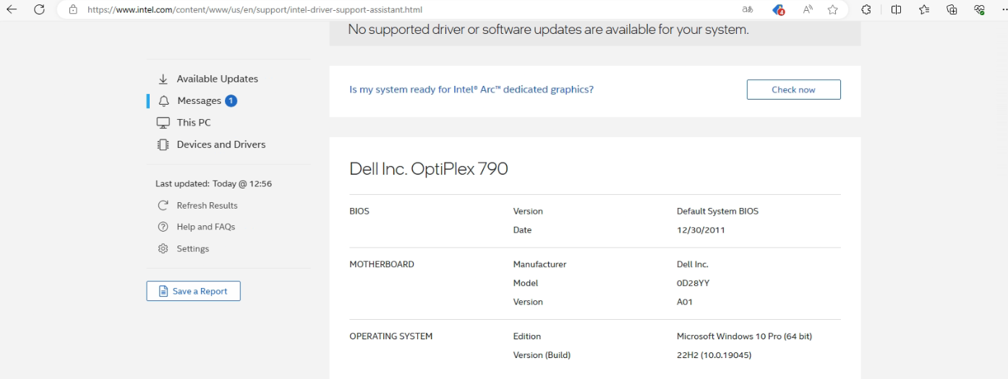
Task: Open Devices and Drivers section
Action: pyautogui.click(x=211, y=144)
